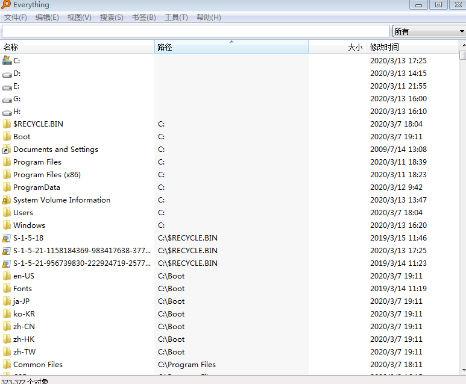Click the Program Files folder icon

(7, 162)
